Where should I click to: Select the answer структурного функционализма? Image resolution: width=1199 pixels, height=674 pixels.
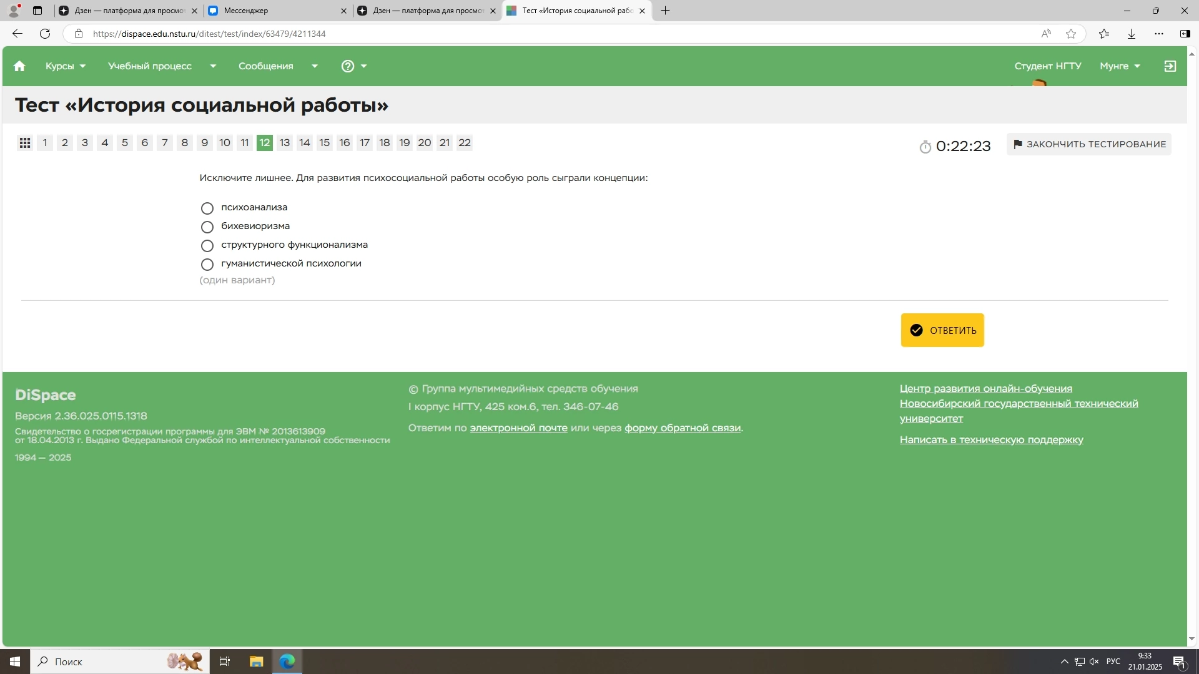coord(207,245)
